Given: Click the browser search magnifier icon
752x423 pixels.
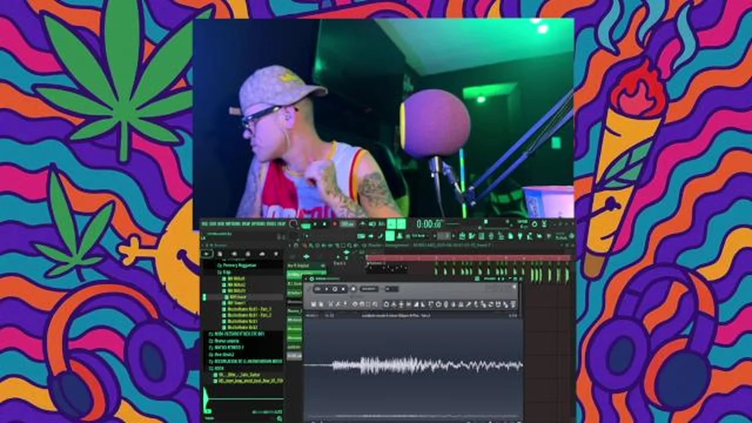Looking at the screenshot, I should (280, 418).
